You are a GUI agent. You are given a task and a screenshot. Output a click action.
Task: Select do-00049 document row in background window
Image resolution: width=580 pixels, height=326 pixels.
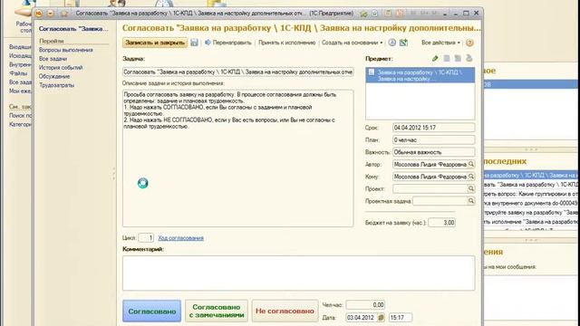pos(530,203)
